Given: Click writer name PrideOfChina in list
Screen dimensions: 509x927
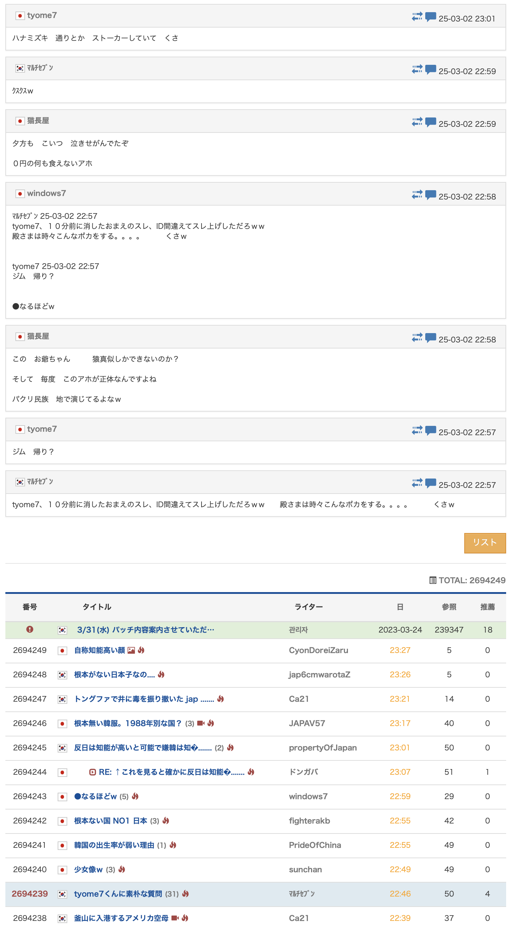Looking at the screenshot, I should pos(315,845).
